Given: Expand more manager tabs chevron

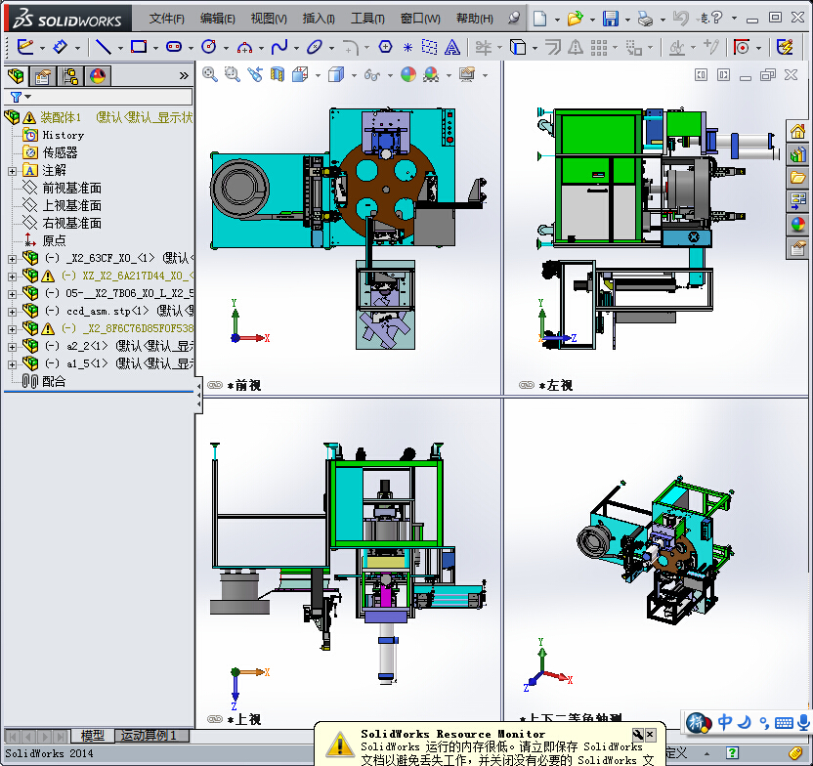Looking at the screenshot, I should coord(184,76).
